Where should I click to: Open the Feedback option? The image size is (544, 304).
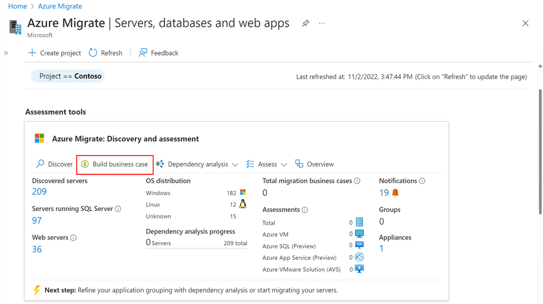click(x=158, y=53)
